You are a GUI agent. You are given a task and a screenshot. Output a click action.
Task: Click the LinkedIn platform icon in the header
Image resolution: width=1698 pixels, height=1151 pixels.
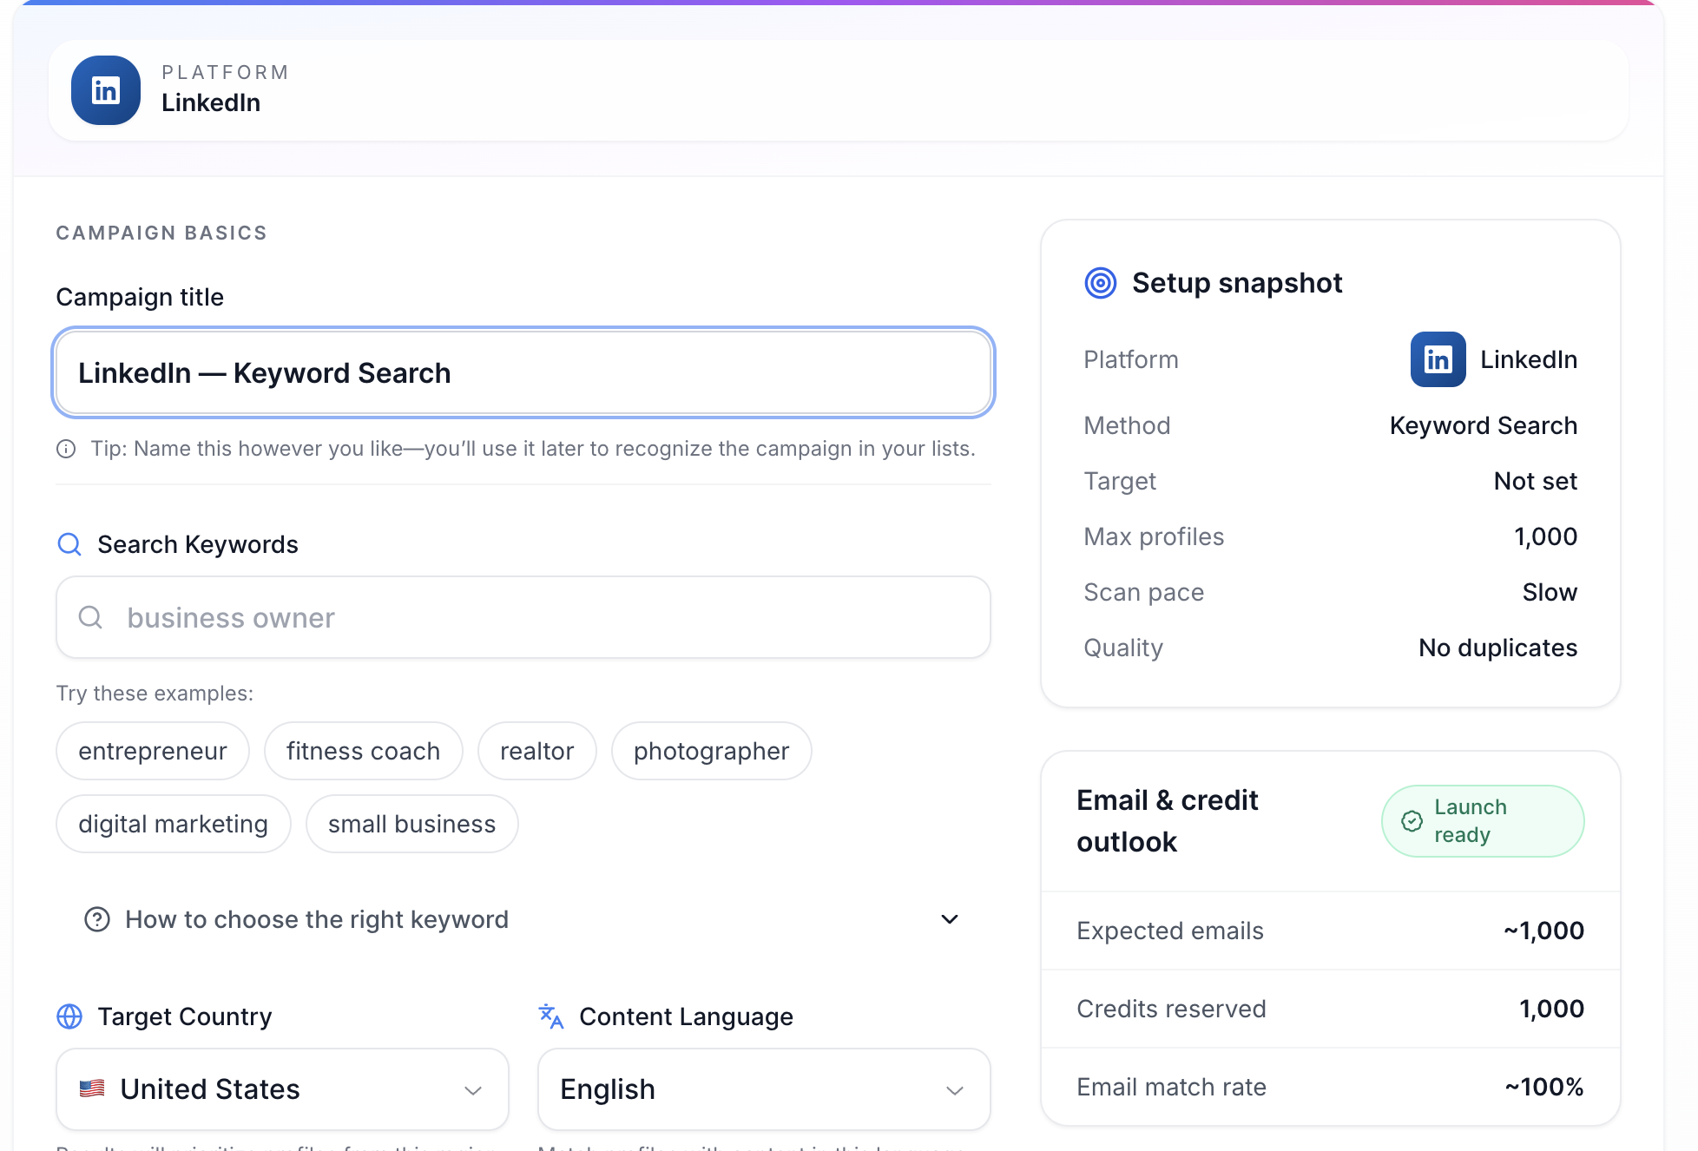(105, 89)
